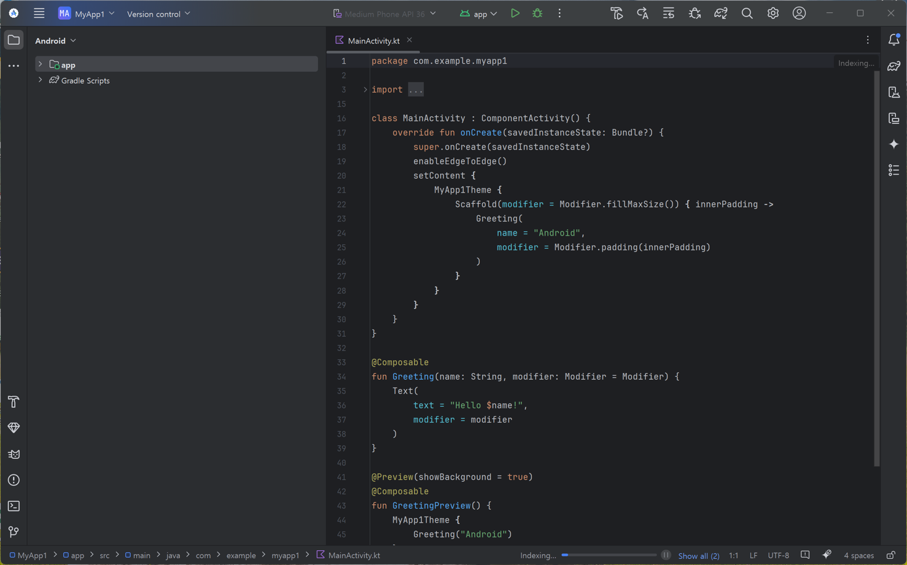Viewport: 907px width, 565px height.
Task: Click the Attach Debugger to process icon
Action: [x=695, y=13]
